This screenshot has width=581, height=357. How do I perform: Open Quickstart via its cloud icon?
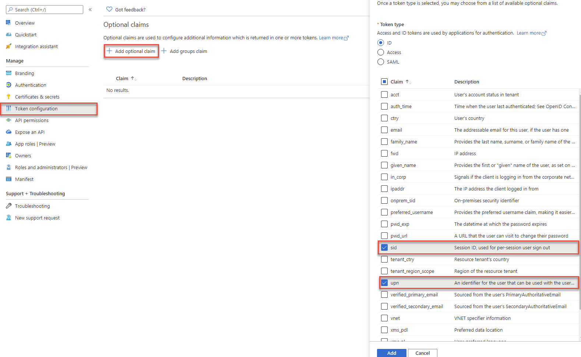[x=8, y=35]
